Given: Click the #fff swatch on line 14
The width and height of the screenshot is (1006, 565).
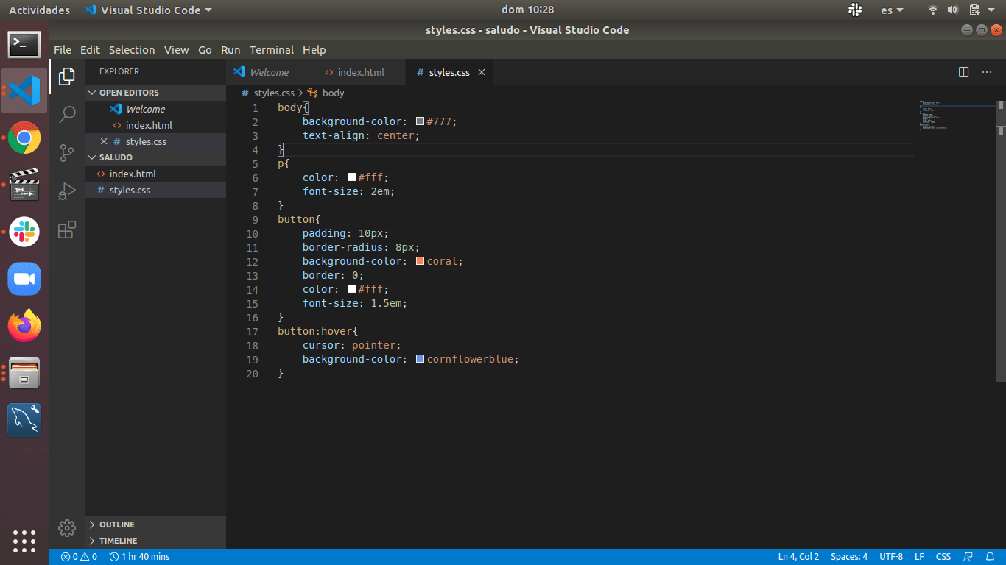Looking at the screenshot, I should coord(352,289).
